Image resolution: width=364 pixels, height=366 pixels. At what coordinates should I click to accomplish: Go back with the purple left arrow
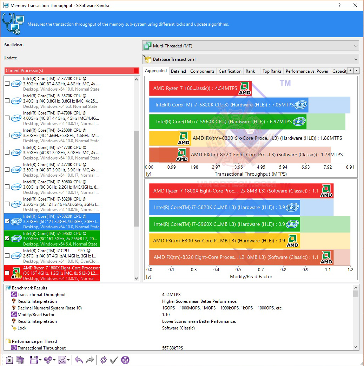pos(79,360)
